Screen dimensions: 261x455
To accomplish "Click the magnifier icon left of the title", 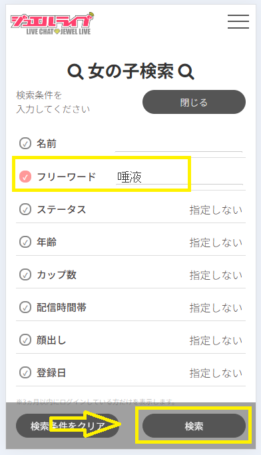I will click(75, 72).
